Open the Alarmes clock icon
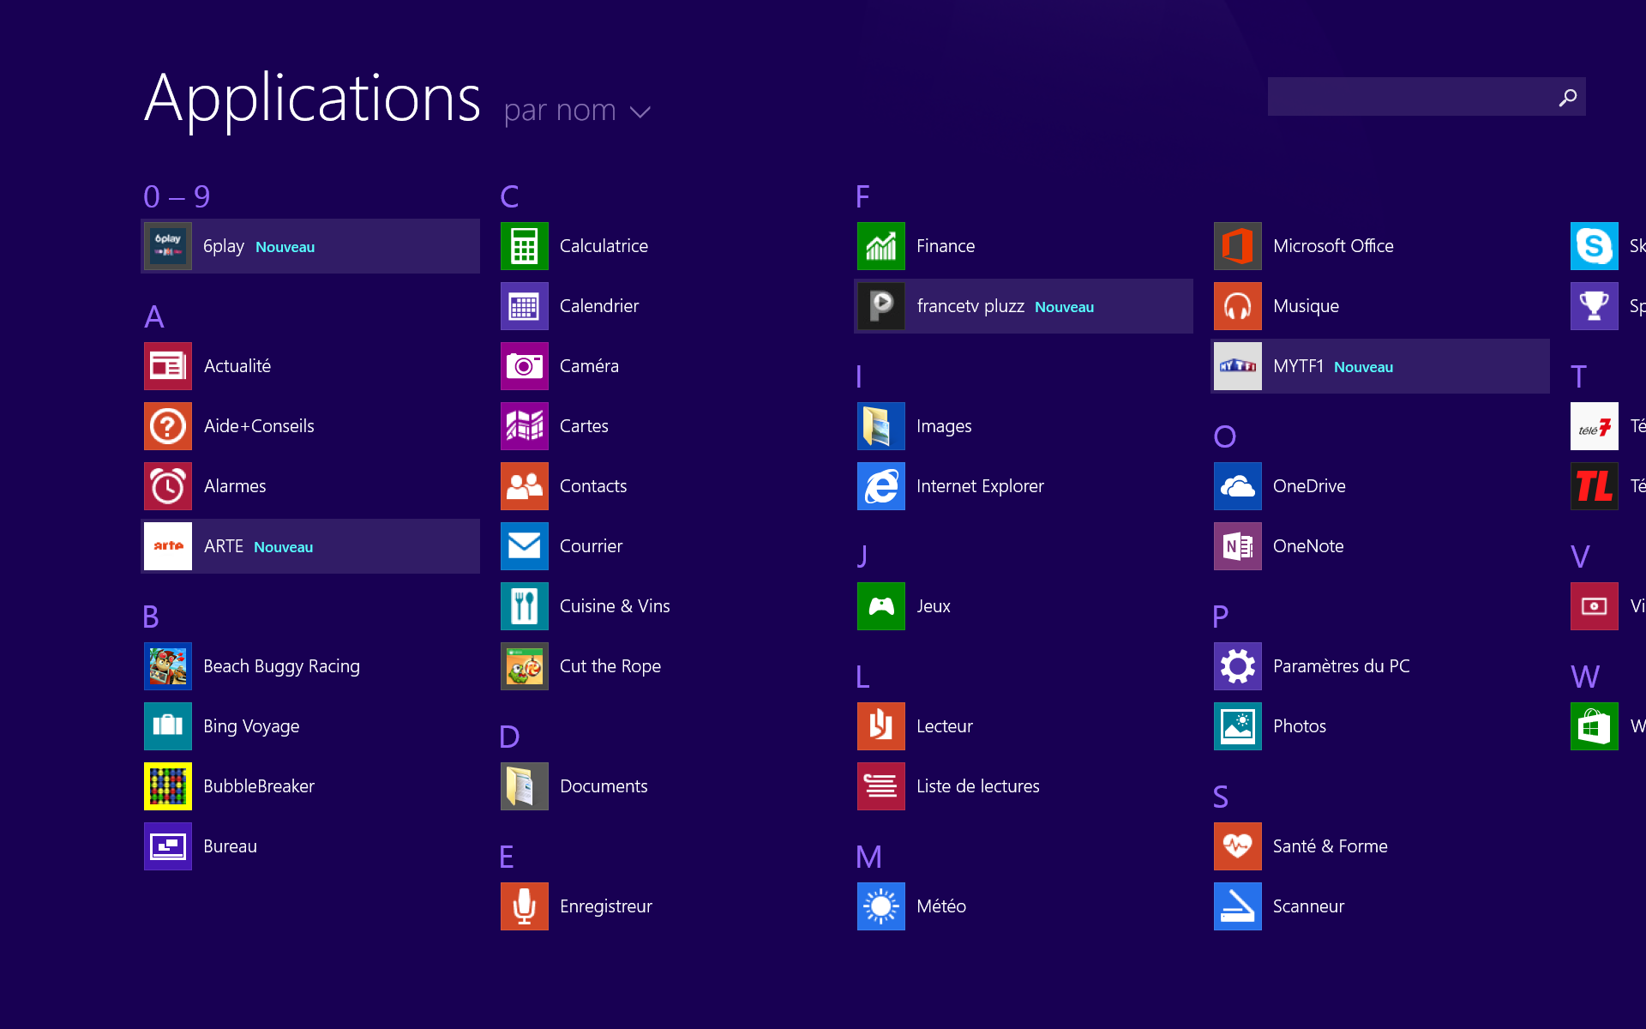Viewport: 1646px width, 1029px height. pyautogui.click(x=168, y=486)
